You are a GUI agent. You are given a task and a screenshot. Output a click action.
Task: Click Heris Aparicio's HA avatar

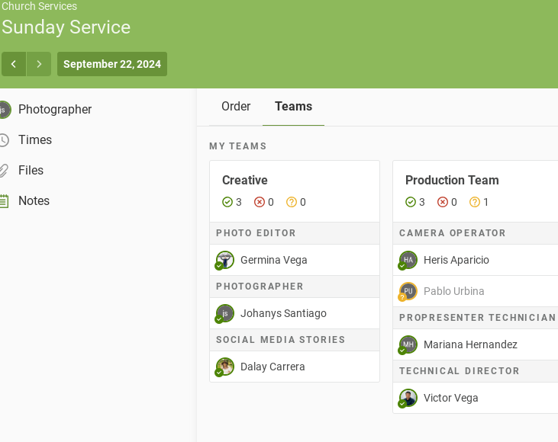click(408, 260)
